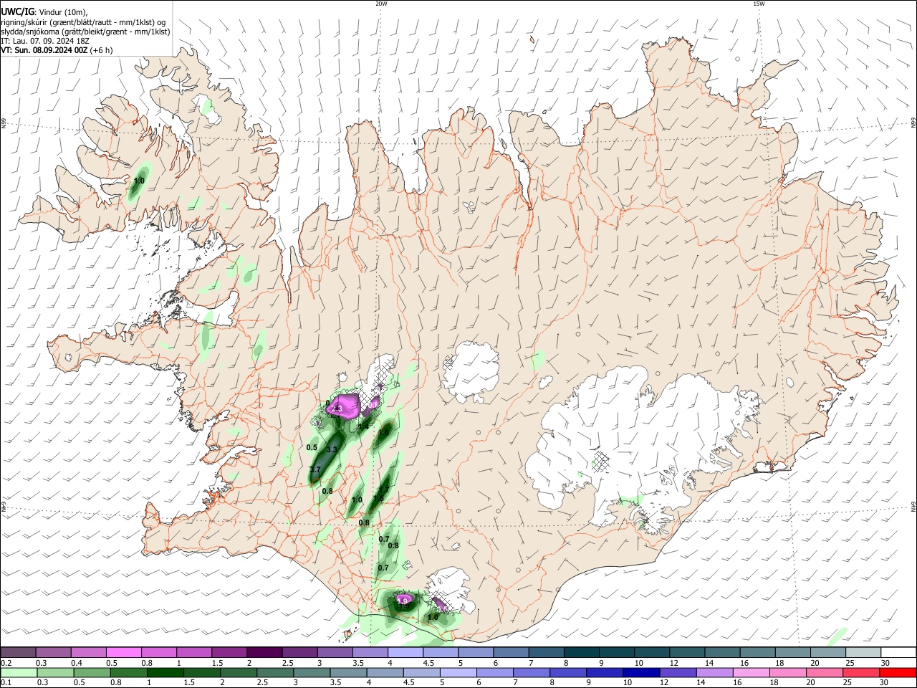Click the palest green rain swatch between 0.1 and 0.3
Viewport: 917px width, 688px height.
[18, 672]
